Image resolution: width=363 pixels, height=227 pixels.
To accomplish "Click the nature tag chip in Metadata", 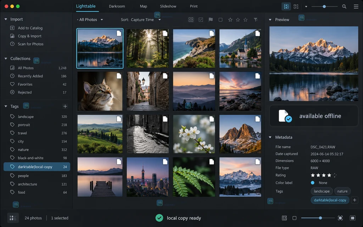I will click(342, 191).
